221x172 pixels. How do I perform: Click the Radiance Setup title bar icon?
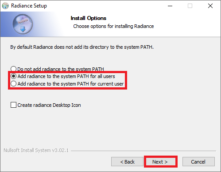(5, 6)
